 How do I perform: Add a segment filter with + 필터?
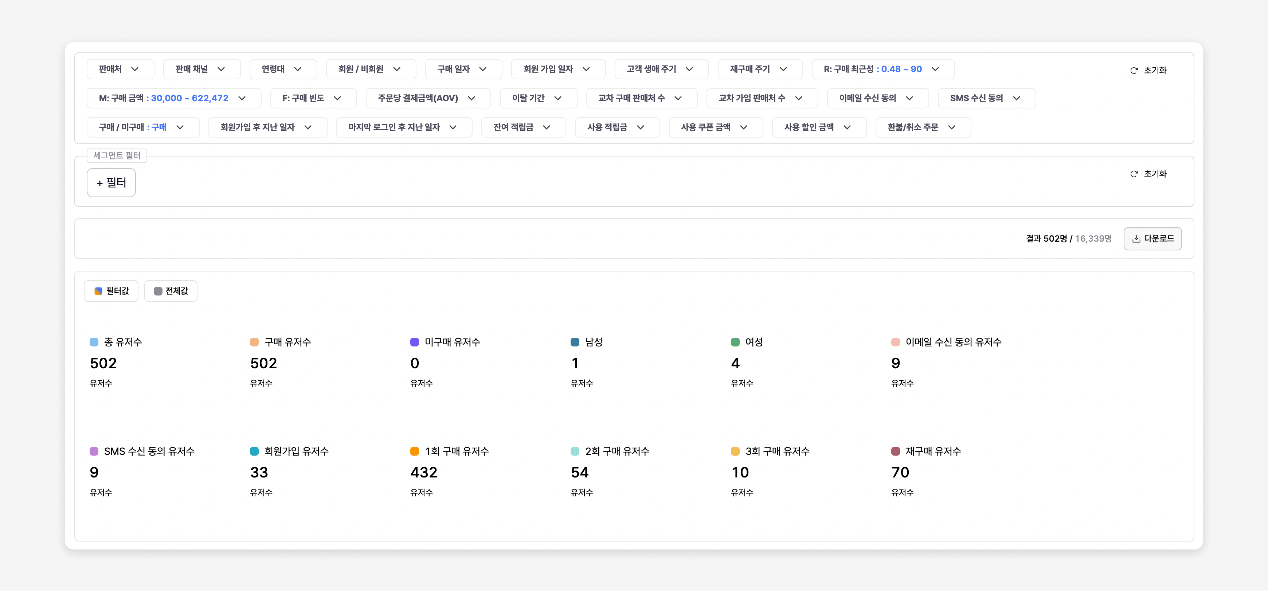pos(111,183)
